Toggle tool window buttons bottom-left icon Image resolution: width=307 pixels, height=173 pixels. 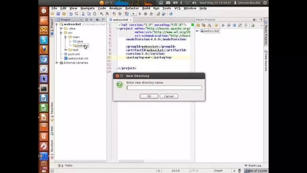(52, 171)
